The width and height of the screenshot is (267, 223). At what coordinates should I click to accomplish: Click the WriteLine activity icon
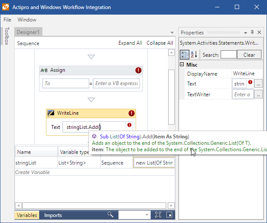51,113
